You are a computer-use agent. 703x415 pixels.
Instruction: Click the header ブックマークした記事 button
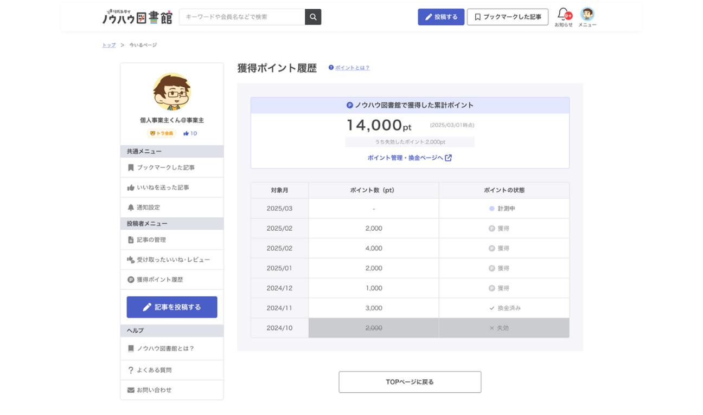(507, 17)
